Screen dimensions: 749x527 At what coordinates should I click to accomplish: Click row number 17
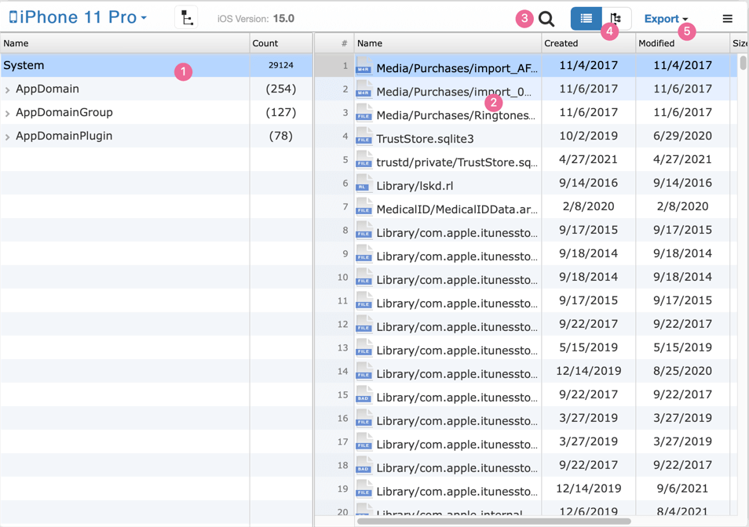point(343,442)
